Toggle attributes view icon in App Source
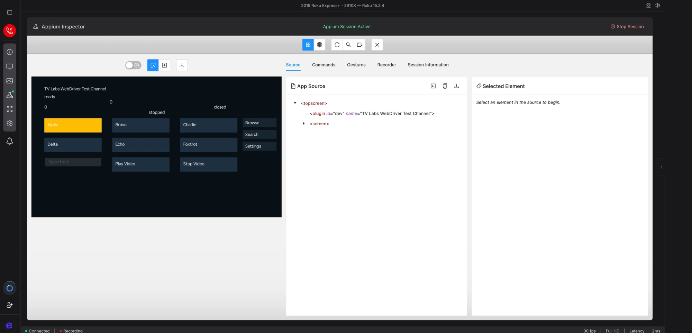Viewport: 692px width, 333px height. coord(433,86)
